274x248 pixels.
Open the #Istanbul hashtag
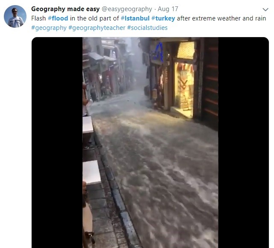135,18
